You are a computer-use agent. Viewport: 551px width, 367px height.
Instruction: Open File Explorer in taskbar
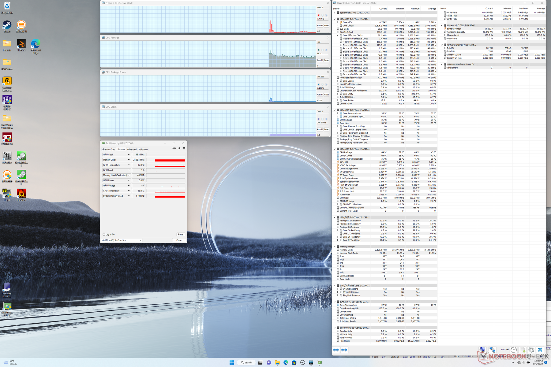click(x=277, y=362)
